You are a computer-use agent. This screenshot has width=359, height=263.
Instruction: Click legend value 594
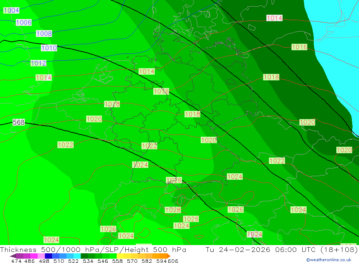click(x=162, y=261)
